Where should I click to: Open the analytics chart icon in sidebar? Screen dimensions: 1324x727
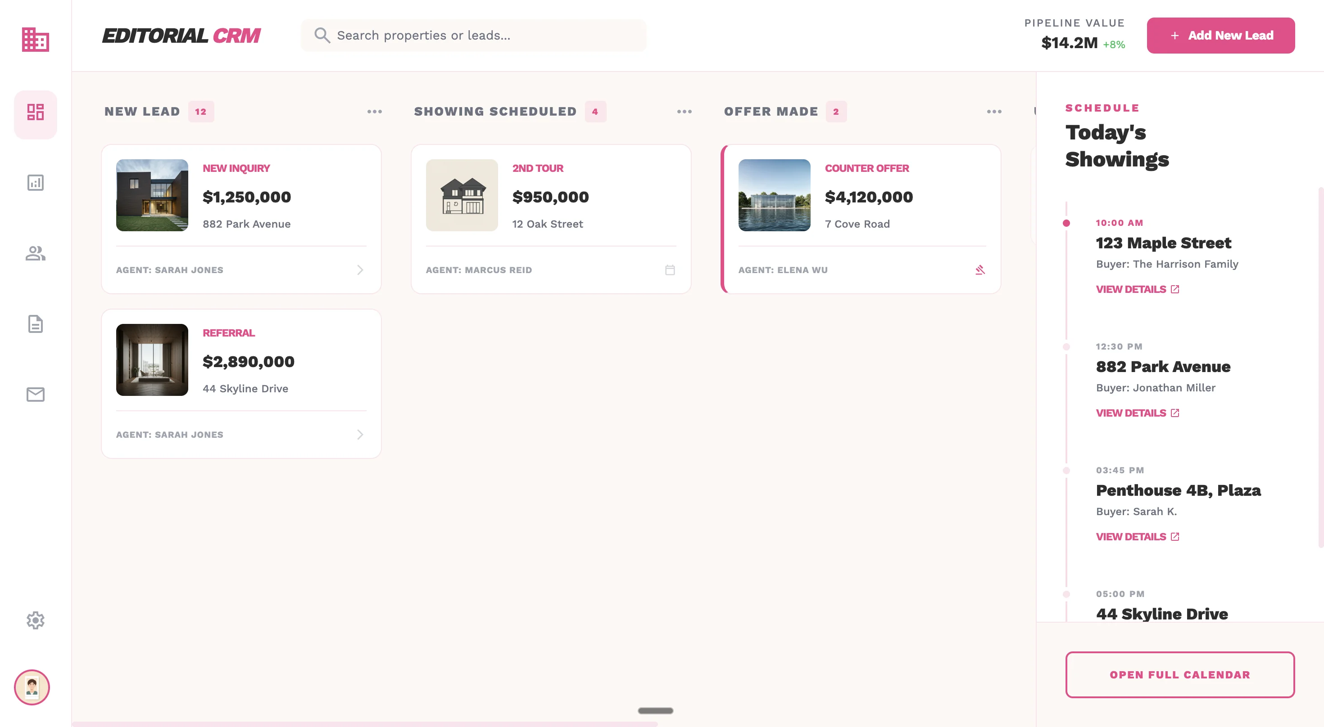tap(36, 183)
